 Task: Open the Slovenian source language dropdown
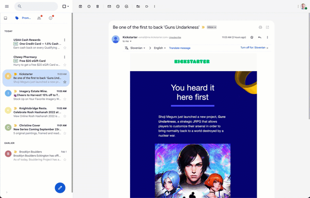point(137,48)
